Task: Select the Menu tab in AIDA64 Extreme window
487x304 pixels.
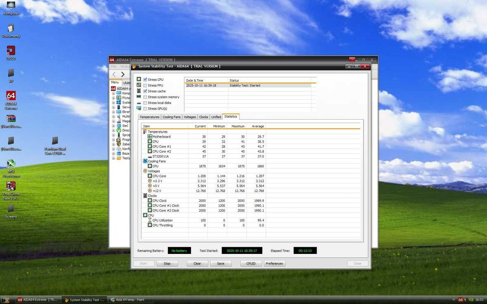Action: click(x=115, y=83)
